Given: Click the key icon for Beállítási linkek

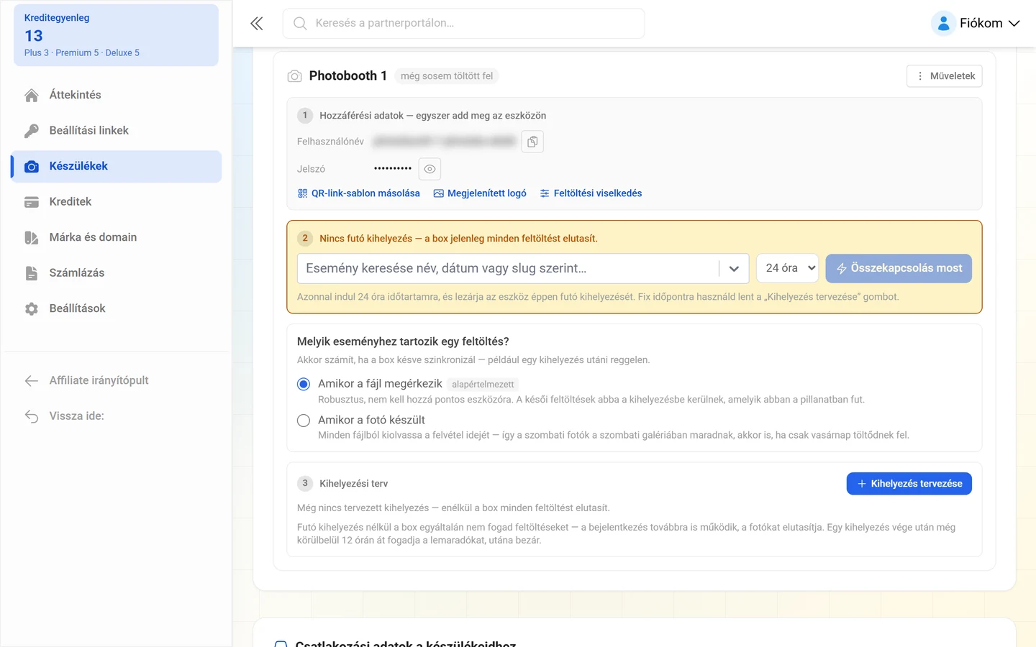Looking at the screenshot, I should point(32,131).
